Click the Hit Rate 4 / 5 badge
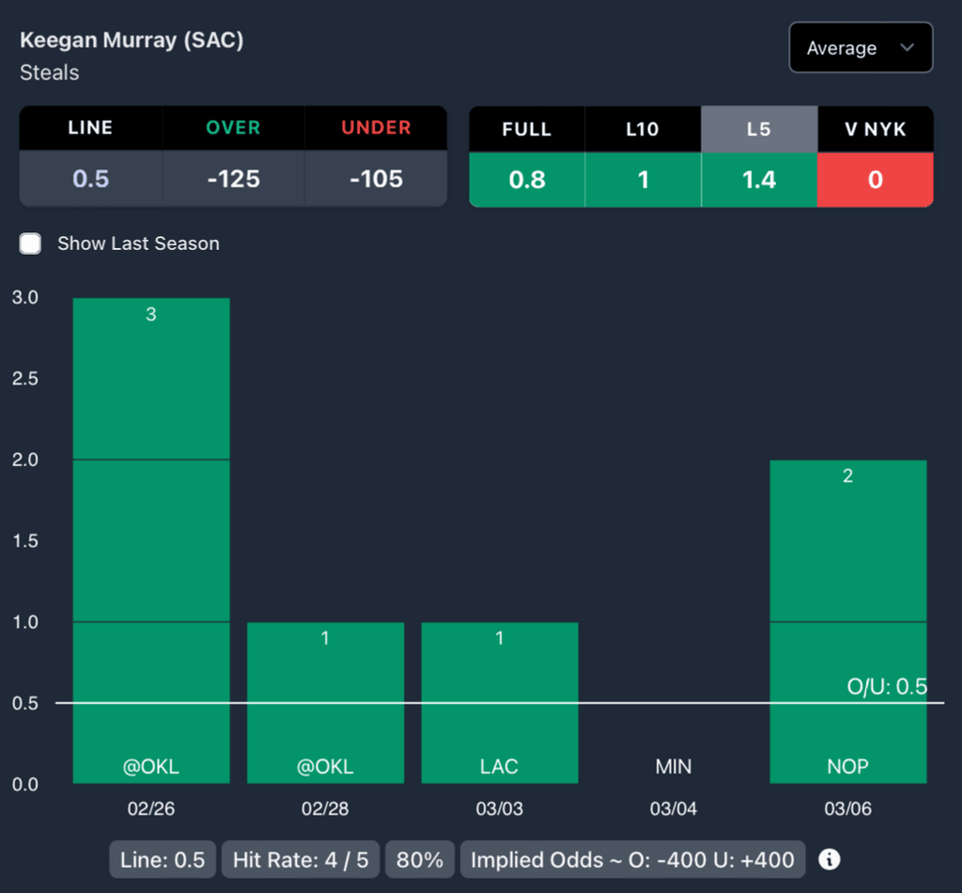Viewport: 962px width, 893px height. (301, 859)
